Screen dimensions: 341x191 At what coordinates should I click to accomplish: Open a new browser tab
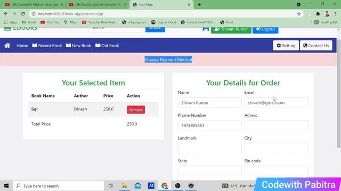(199, 5)
